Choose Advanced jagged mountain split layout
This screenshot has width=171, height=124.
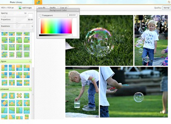coord(27,110)
